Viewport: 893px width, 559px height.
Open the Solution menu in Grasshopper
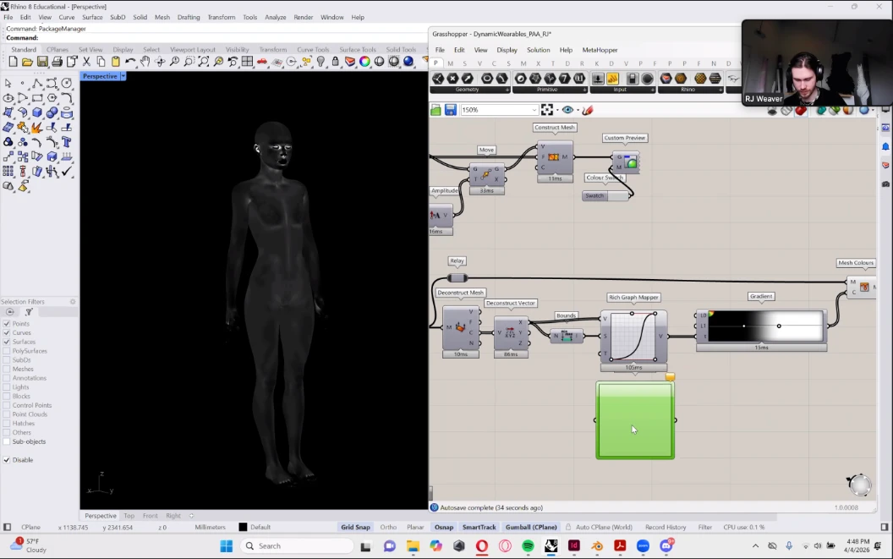(538, 50)
